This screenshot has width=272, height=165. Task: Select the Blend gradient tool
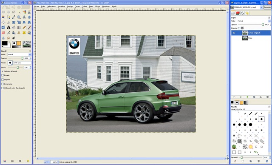coord(19,27)
